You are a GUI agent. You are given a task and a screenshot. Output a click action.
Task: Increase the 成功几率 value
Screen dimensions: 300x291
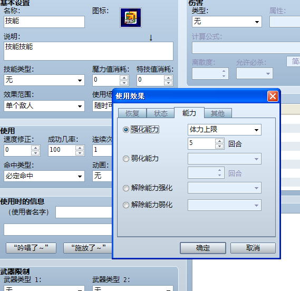click(x=80, y=148)
